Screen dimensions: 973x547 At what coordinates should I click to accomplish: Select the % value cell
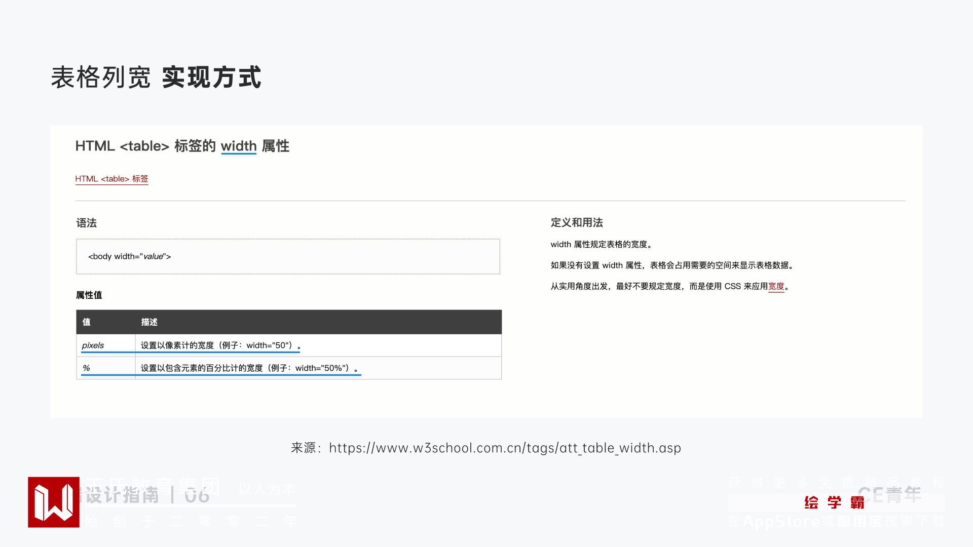tap(87, 368)
